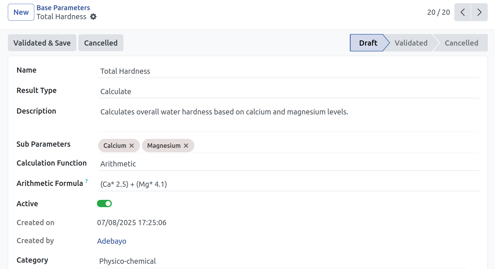This screenshot has height=269, width=495.
Task: Click the Validated & Save button
Action: [x=42, y=43]
